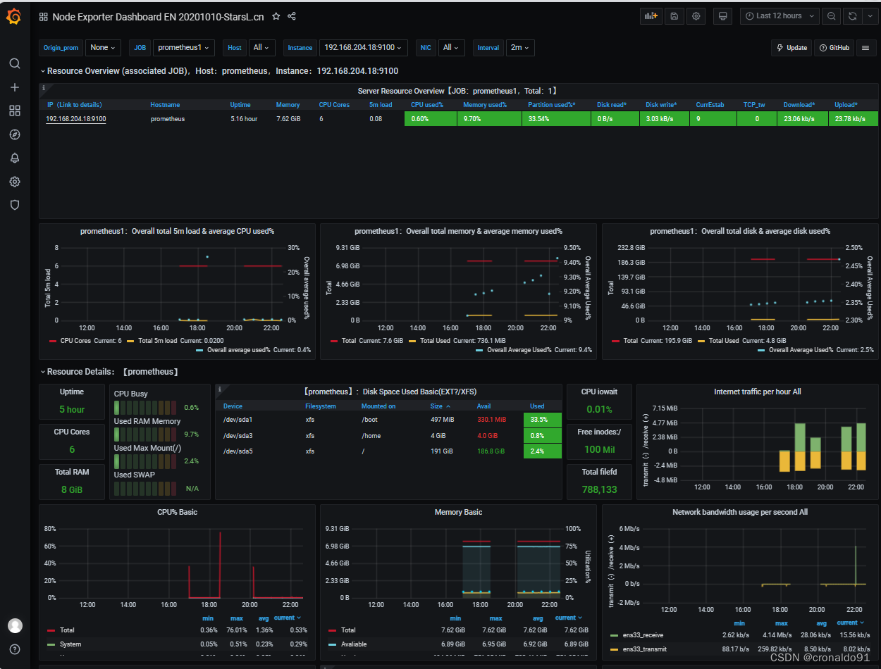The height and width of the screenshot is (669, 881).
Task: Click the GitHub link button
Action: tap(834, 48)
